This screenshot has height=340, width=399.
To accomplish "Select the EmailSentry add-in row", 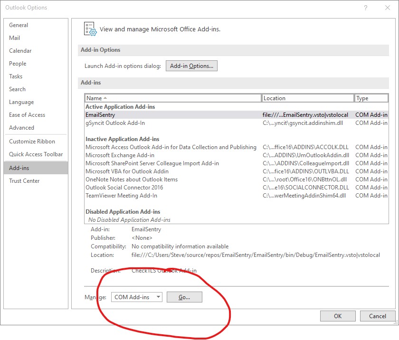I will [237, 115].
